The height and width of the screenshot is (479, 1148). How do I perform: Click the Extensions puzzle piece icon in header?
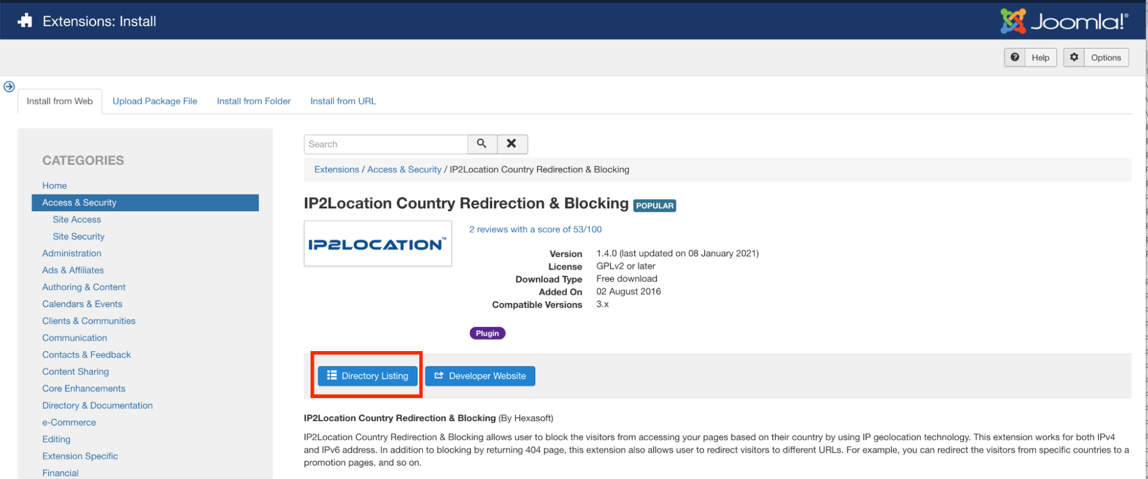tap(25, 21)
